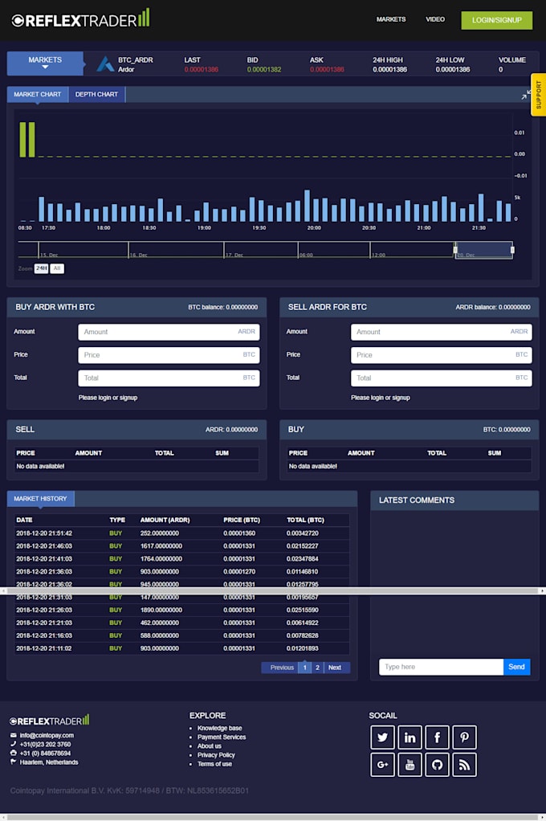Select history row with amount 1617.00000000

coord(181,546)
